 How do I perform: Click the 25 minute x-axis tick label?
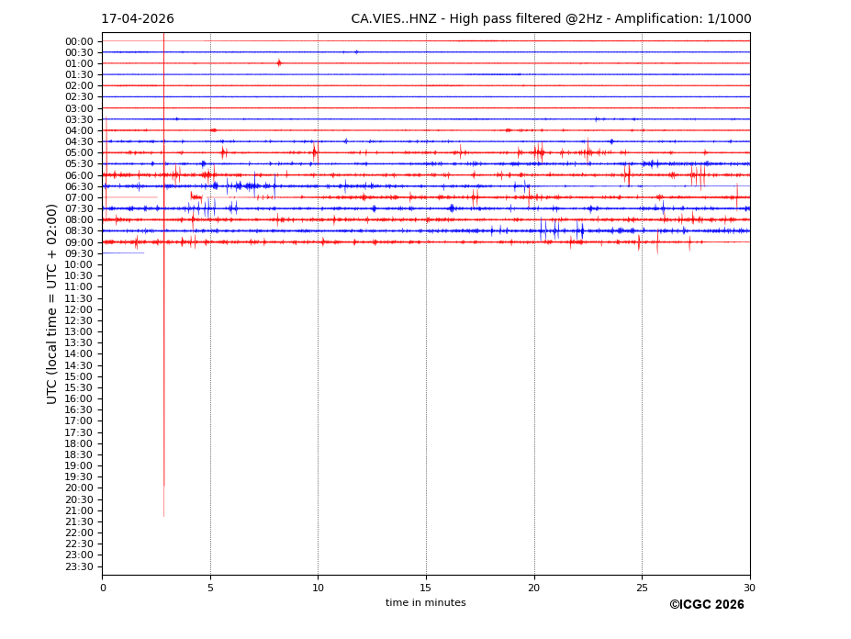642,588
